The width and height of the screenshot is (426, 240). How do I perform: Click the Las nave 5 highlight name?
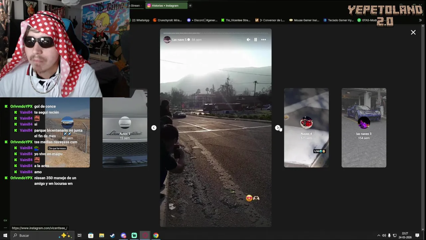(x=179, y=40)
